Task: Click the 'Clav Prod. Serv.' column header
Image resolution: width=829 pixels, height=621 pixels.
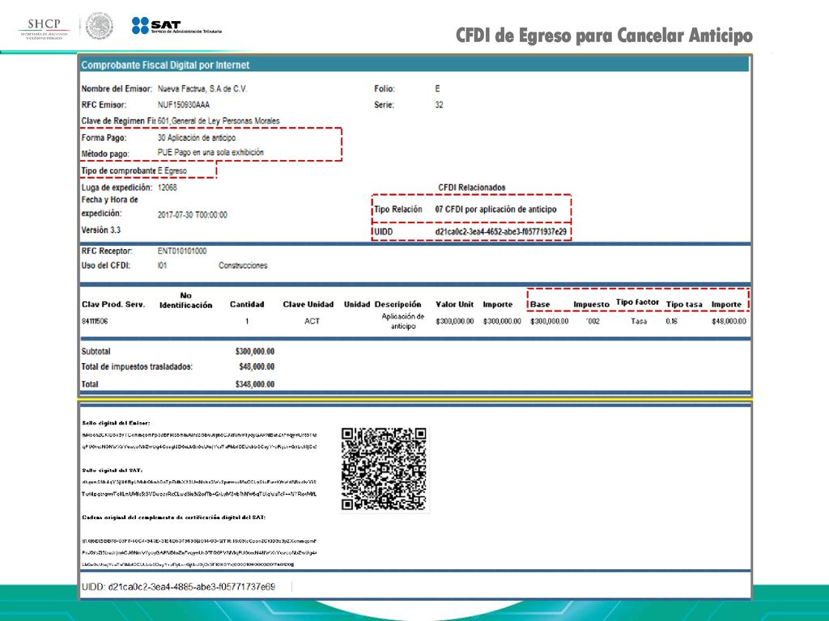Action: click(x=113, y=305)
